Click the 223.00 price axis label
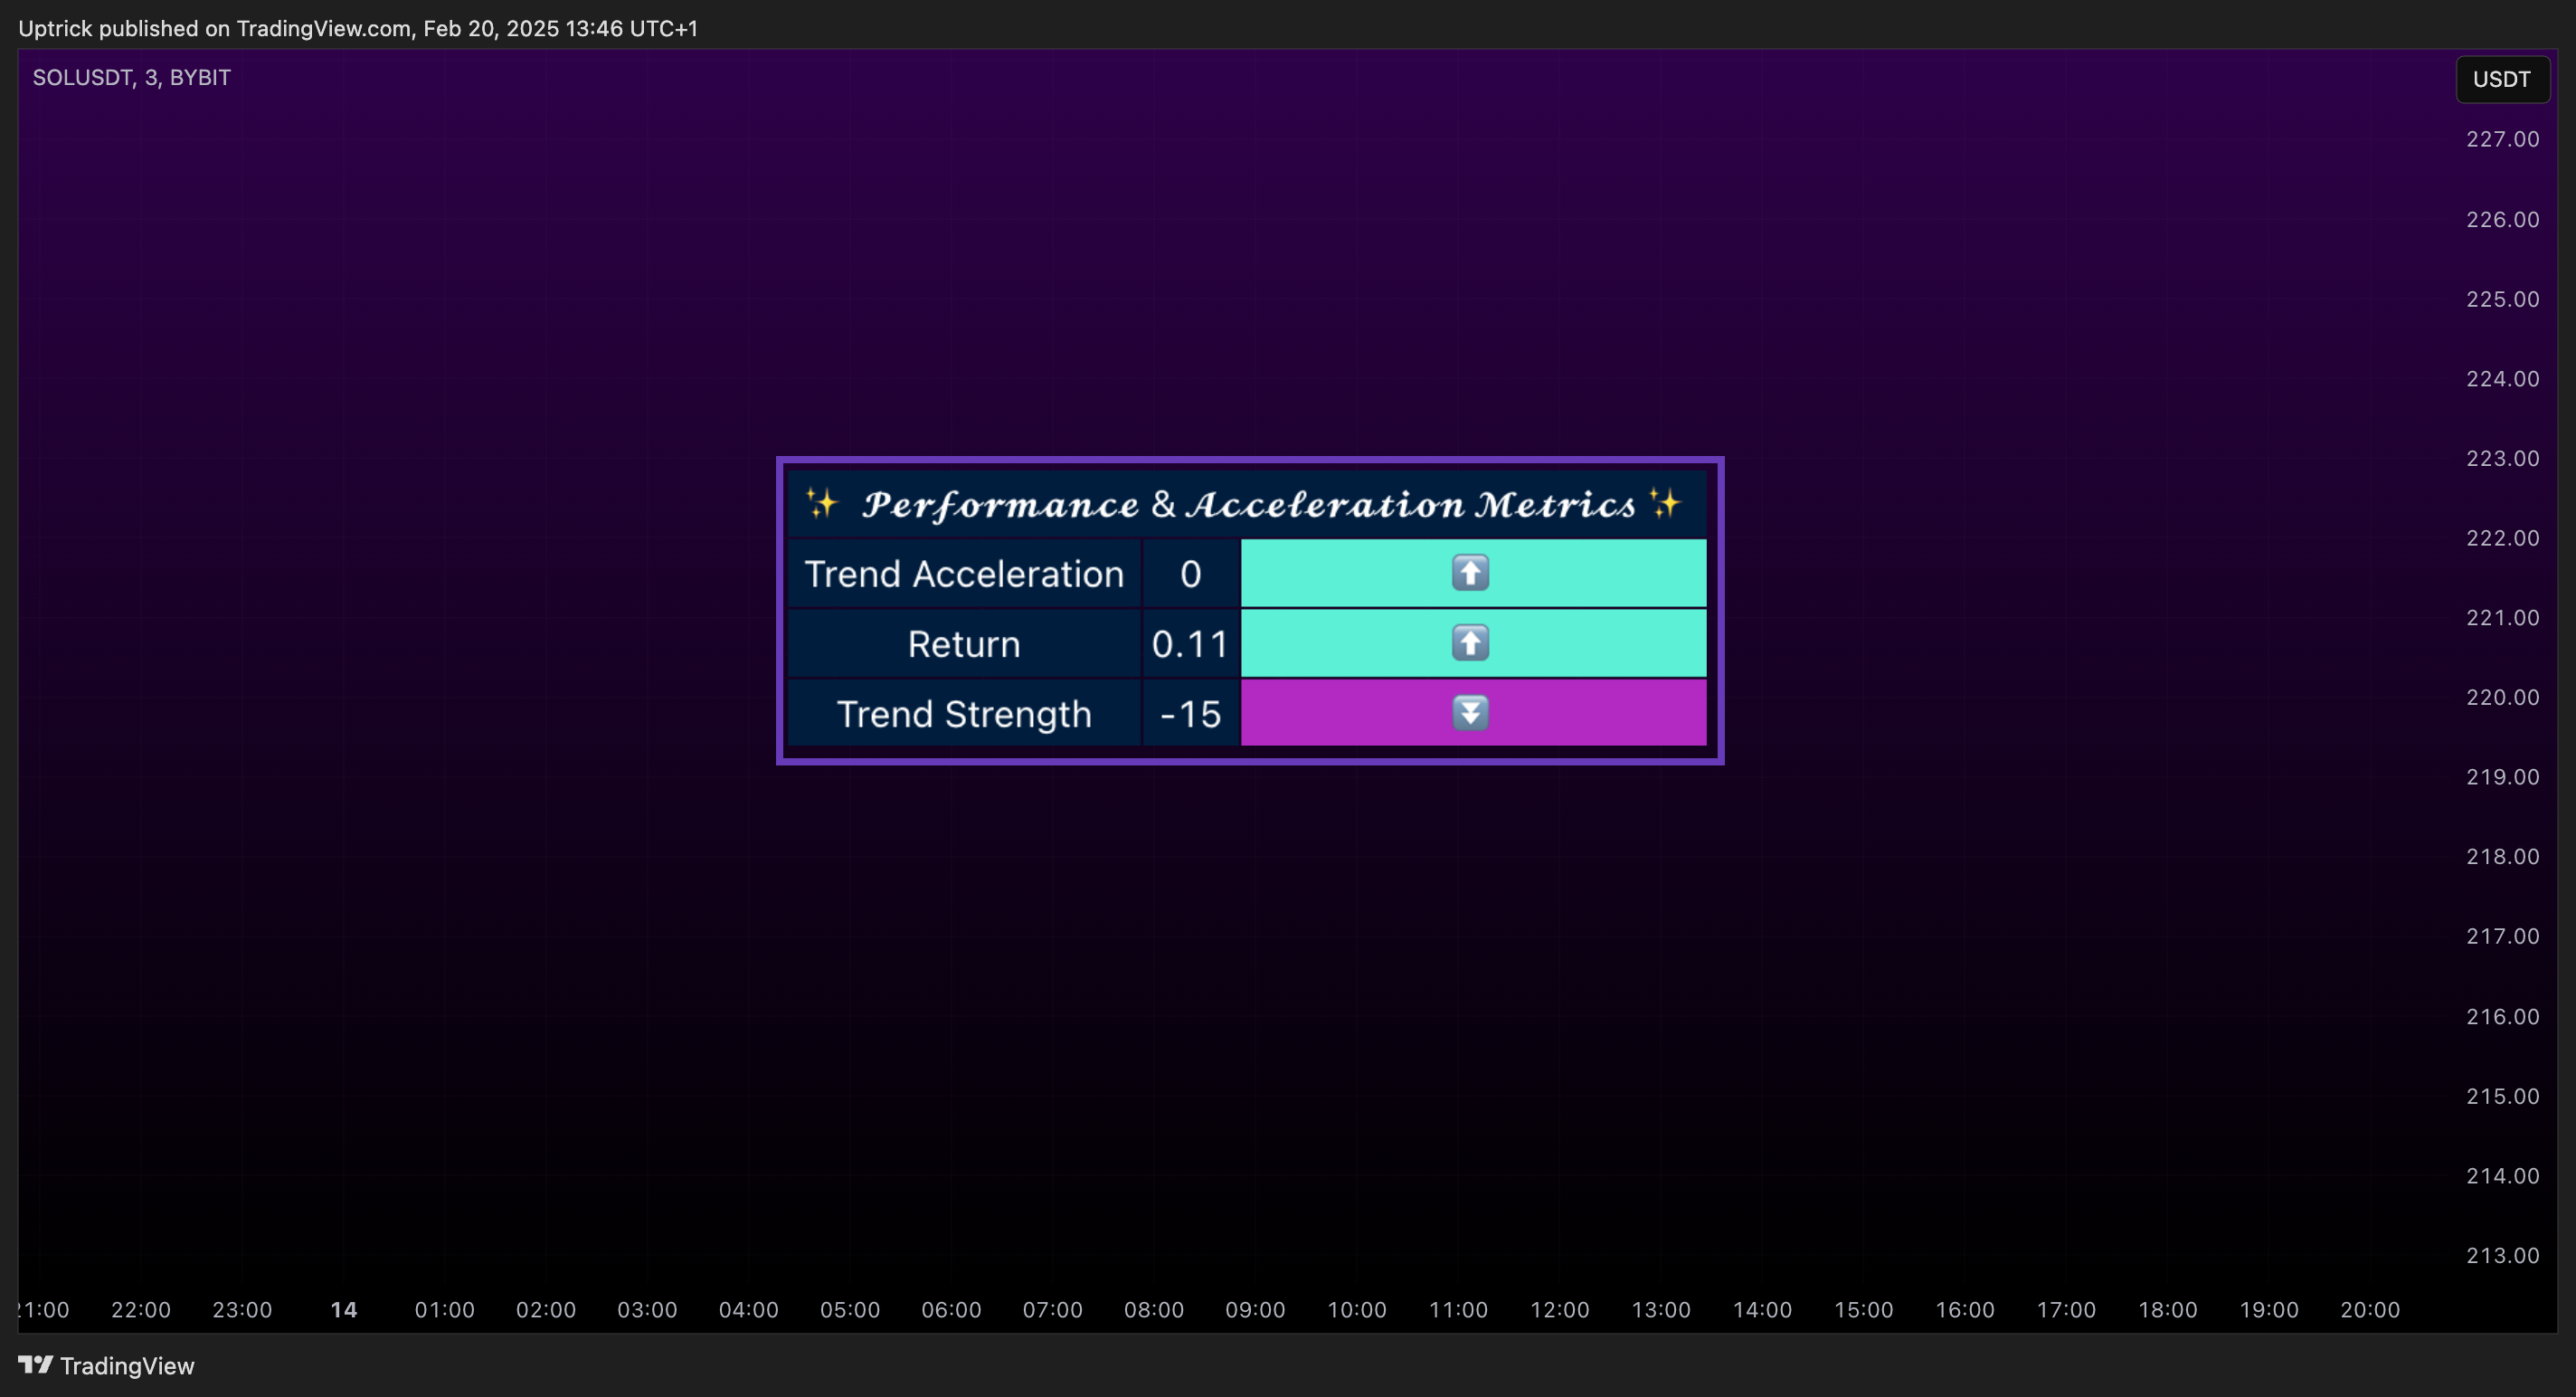The height and width of the screenshot is (1397, 2576). click(x=2502, y=458)
